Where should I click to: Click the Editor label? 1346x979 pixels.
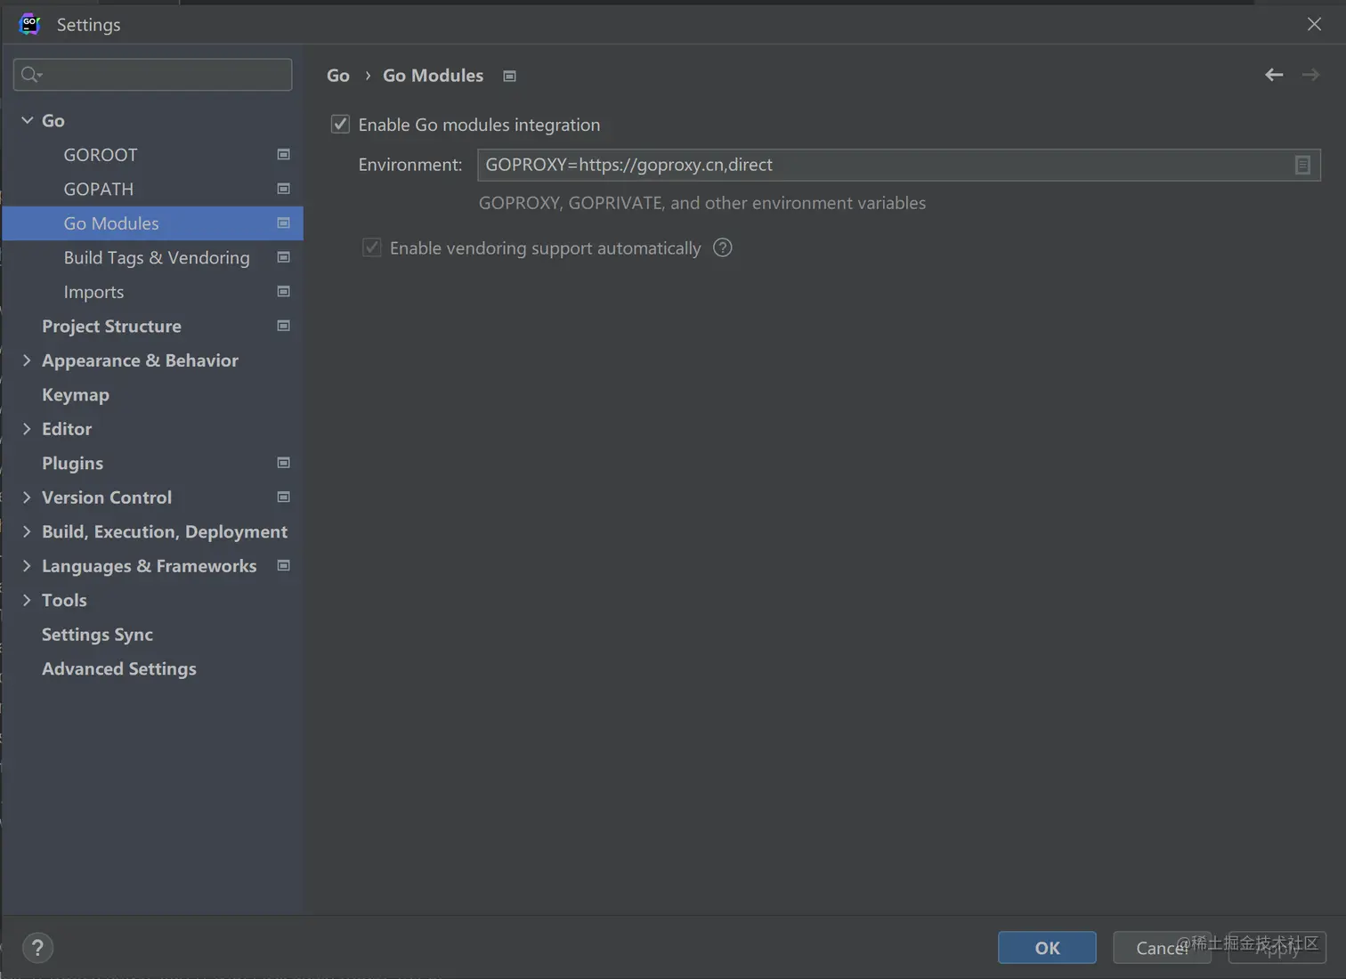coord(67,429)
